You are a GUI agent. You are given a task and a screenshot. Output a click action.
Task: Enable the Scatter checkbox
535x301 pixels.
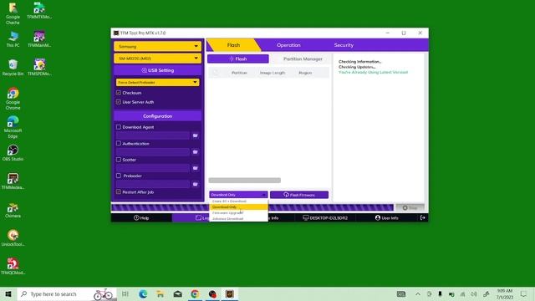[x=119, y=160]
